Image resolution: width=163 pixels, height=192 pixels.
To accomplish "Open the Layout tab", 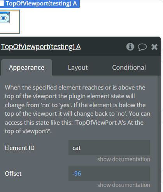I will click(x=78, y=67).
